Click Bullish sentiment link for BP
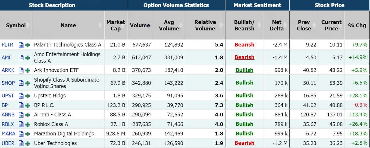Image resolution: width=370 pixels, height=148 pixels. click(x=245, y=105)
